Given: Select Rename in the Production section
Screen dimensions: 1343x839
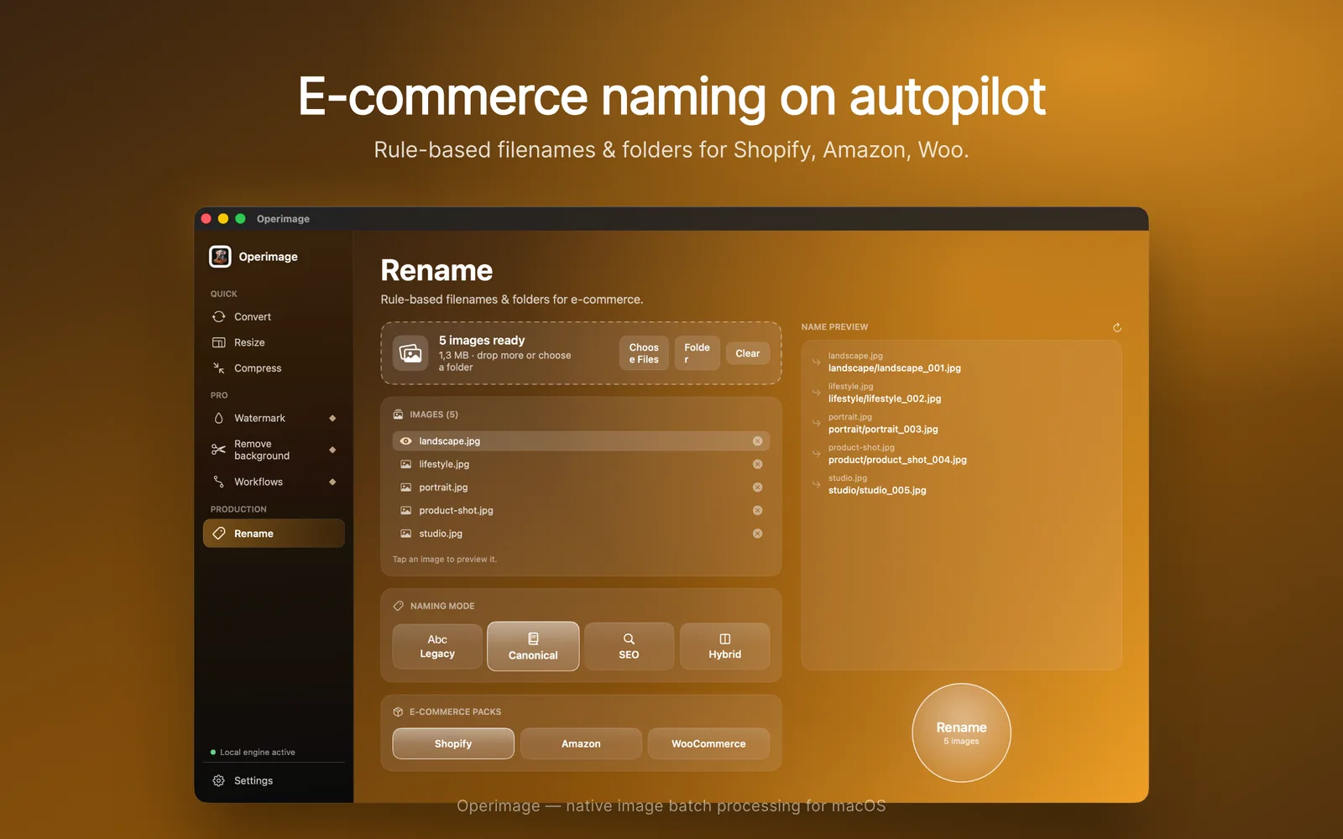Looking at the screenshot, I should 274,534.
